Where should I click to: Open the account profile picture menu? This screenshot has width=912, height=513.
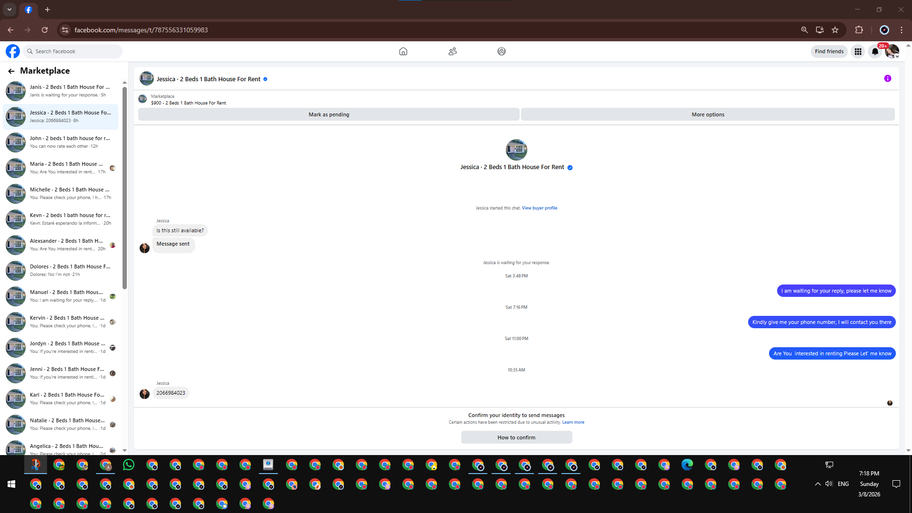coord(892,51)
